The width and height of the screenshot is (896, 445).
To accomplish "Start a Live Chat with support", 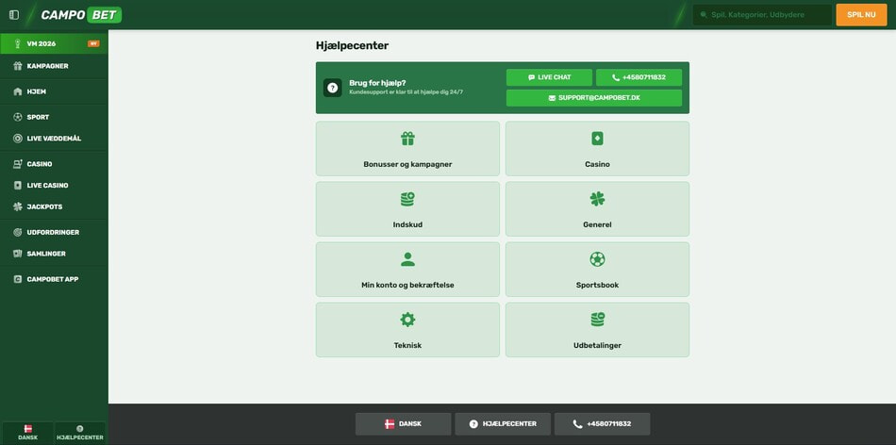I will coord(549,77).
